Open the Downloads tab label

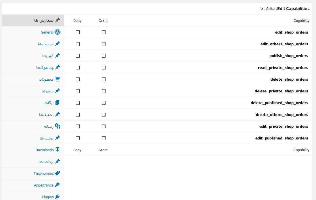pos(45,150)
